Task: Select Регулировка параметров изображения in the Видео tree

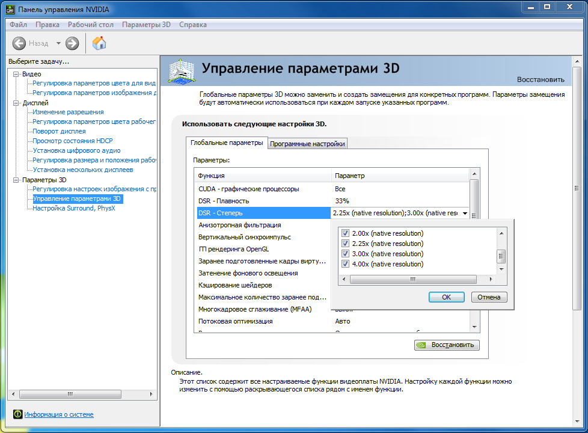Action: point(94,93)
